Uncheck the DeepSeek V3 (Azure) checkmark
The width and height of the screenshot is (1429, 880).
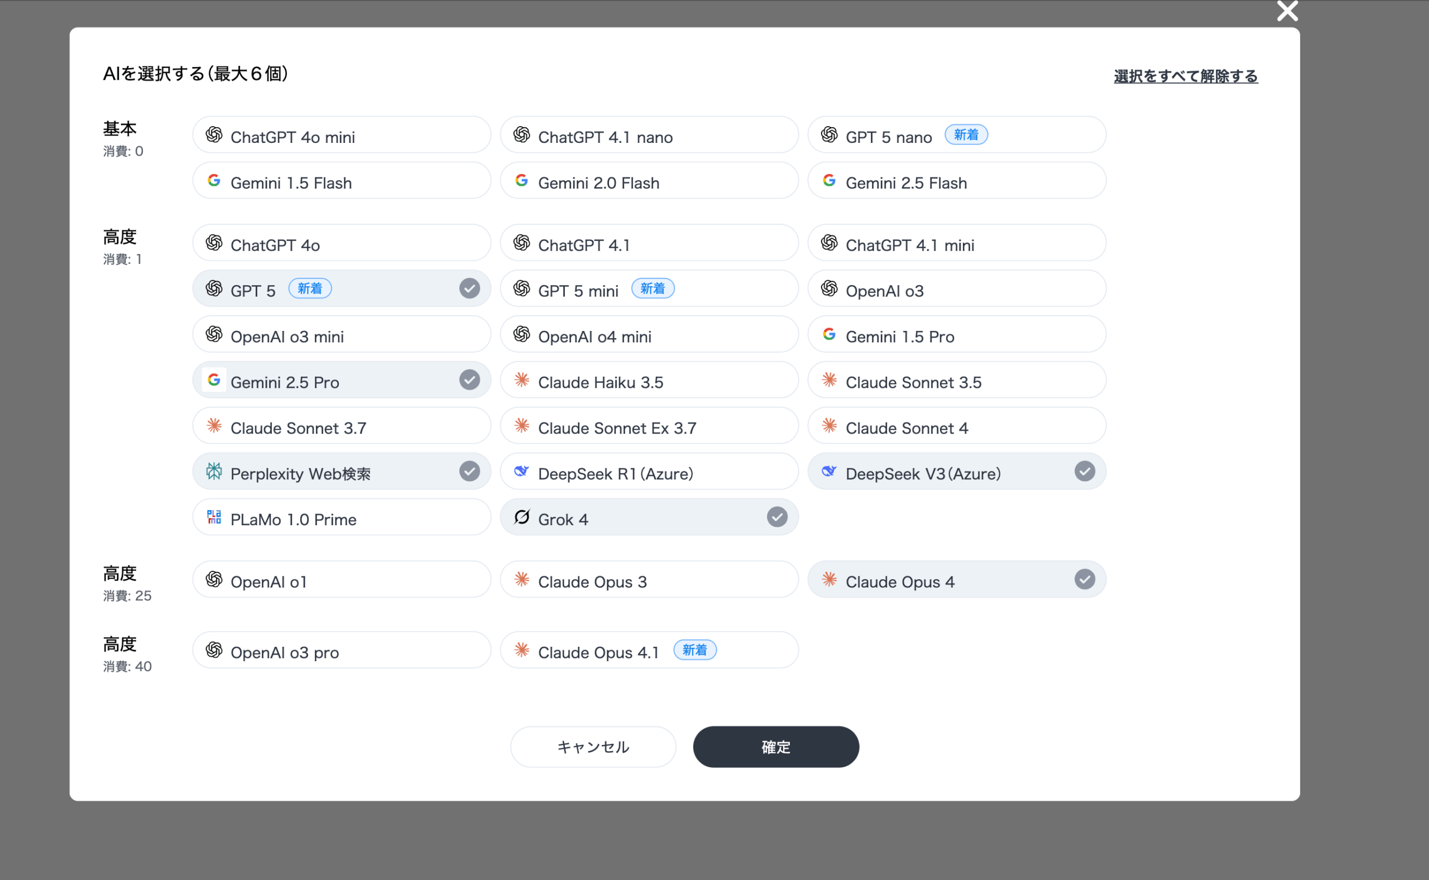pos(1085,472)
